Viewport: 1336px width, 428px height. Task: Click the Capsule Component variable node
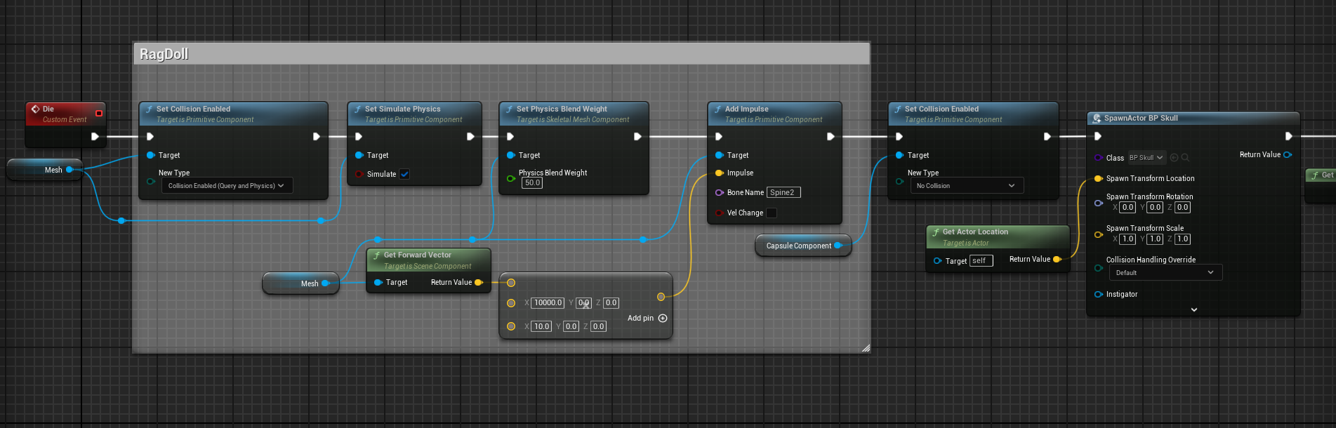(798, 246)
